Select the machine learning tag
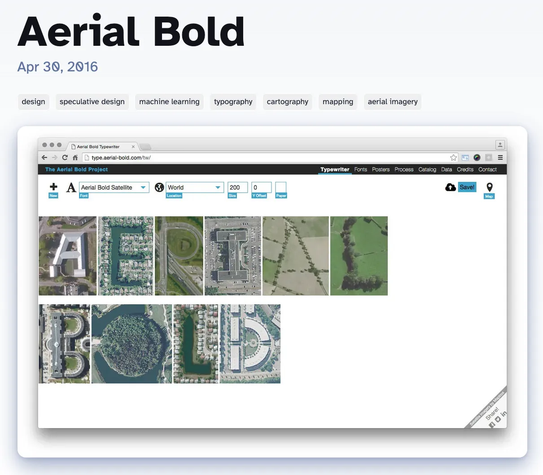 (x=169, y=101)
